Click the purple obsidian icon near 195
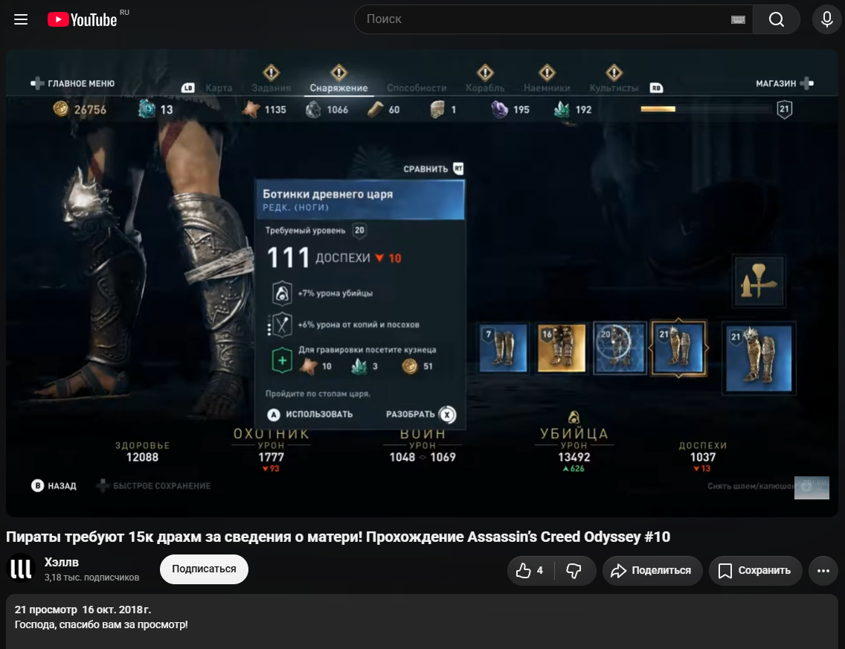 point(500,109)
